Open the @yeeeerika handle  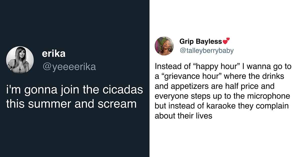click(x=69, y=67)
